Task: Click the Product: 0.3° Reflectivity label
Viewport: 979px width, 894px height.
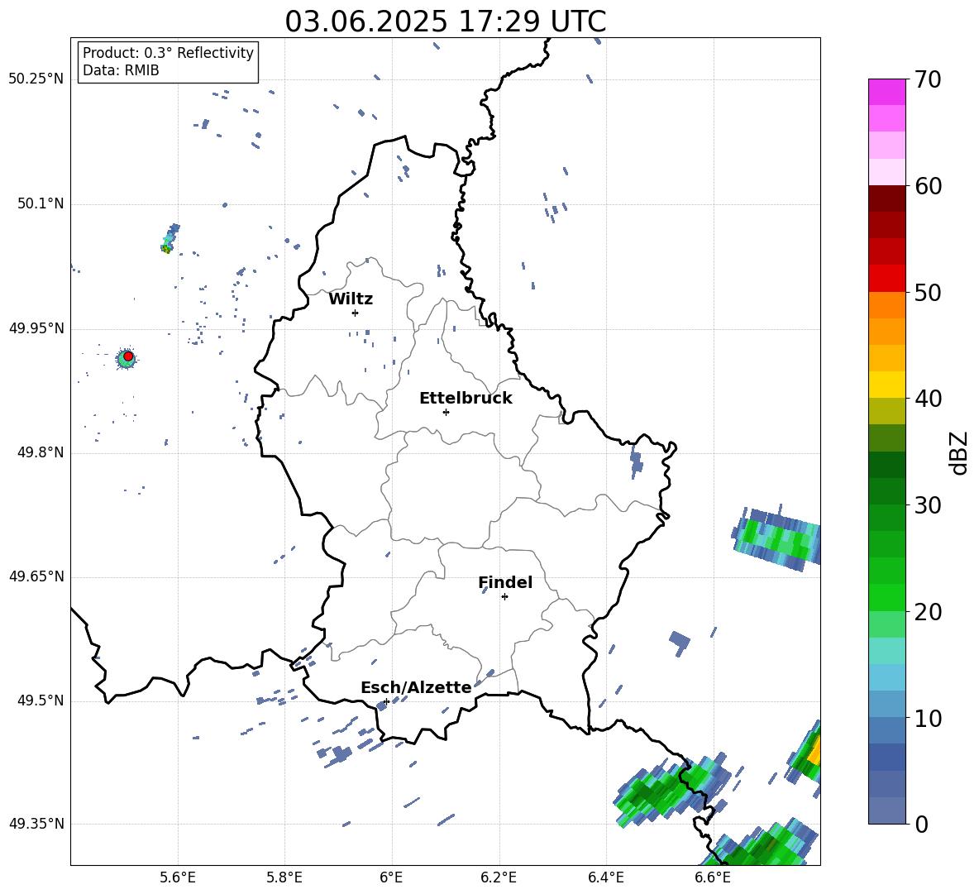Action: pyautogui.click(x=168, y=53)
